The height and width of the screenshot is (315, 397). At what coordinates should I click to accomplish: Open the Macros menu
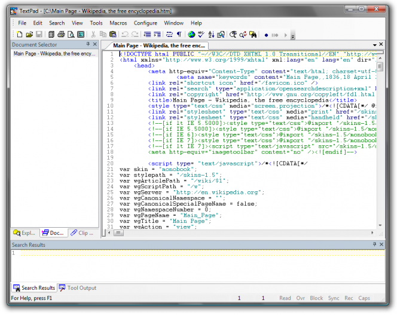118,23
